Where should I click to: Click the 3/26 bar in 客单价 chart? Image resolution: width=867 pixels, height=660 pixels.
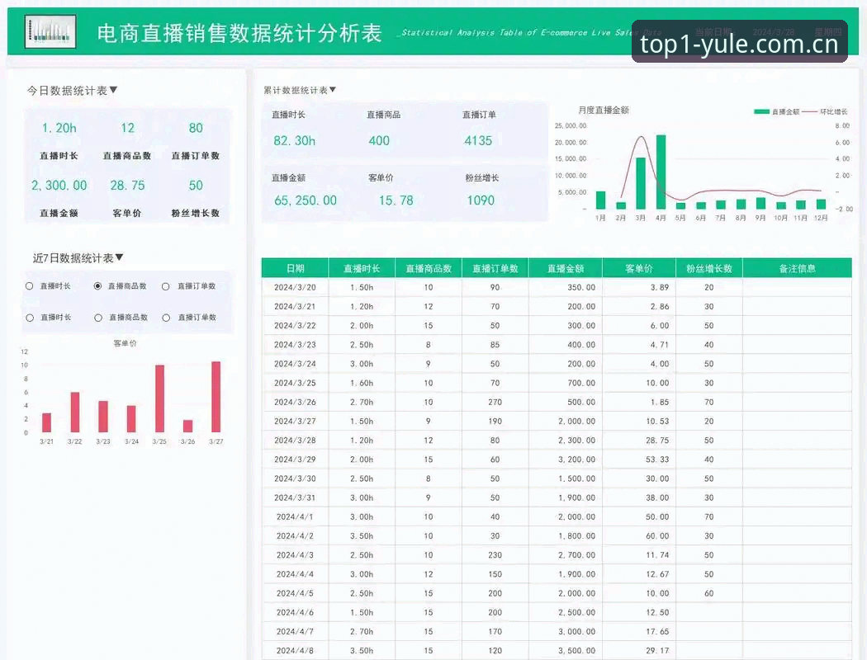[188, 426]
